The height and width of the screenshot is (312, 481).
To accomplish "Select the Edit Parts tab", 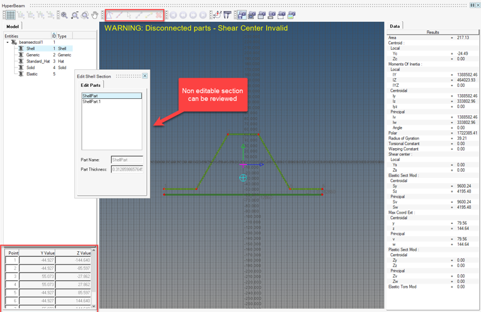I will click(x=91, y=86).
